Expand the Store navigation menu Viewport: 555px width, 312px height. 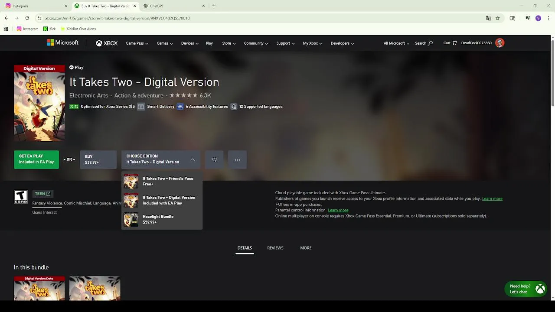point(229,43)
